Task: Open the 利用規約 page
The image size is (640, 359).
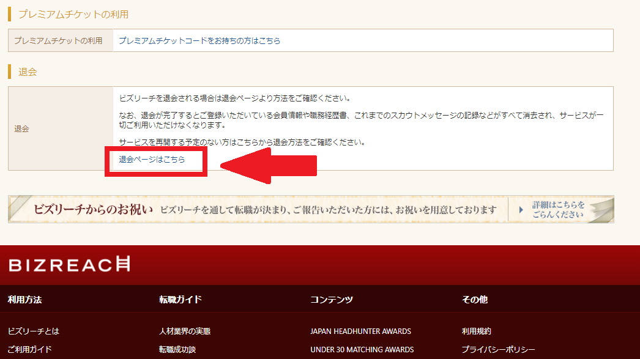Action: 478,330
